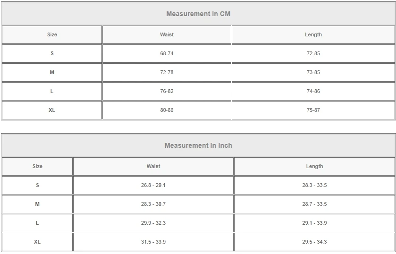Click the XL size cell in the CM table
Viewport: 396px width, 254px height.
click(x=52, y=110)
